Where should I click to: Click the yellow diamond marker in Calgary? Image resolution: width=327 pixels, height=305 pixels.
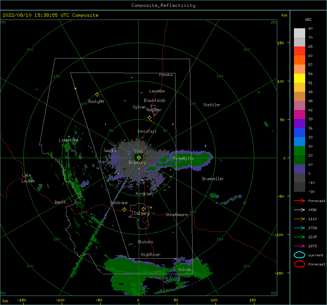coord(144,209)
